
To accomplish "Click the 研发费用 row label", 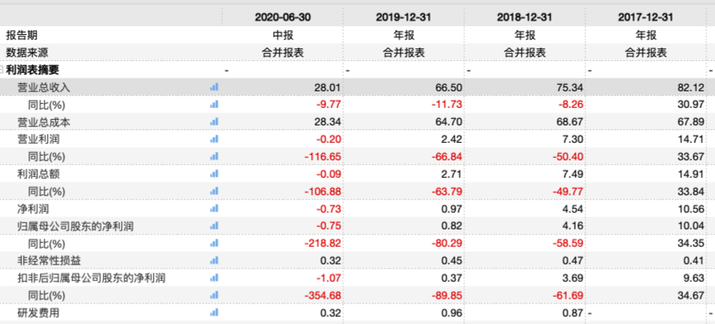I will click(38, 313).
